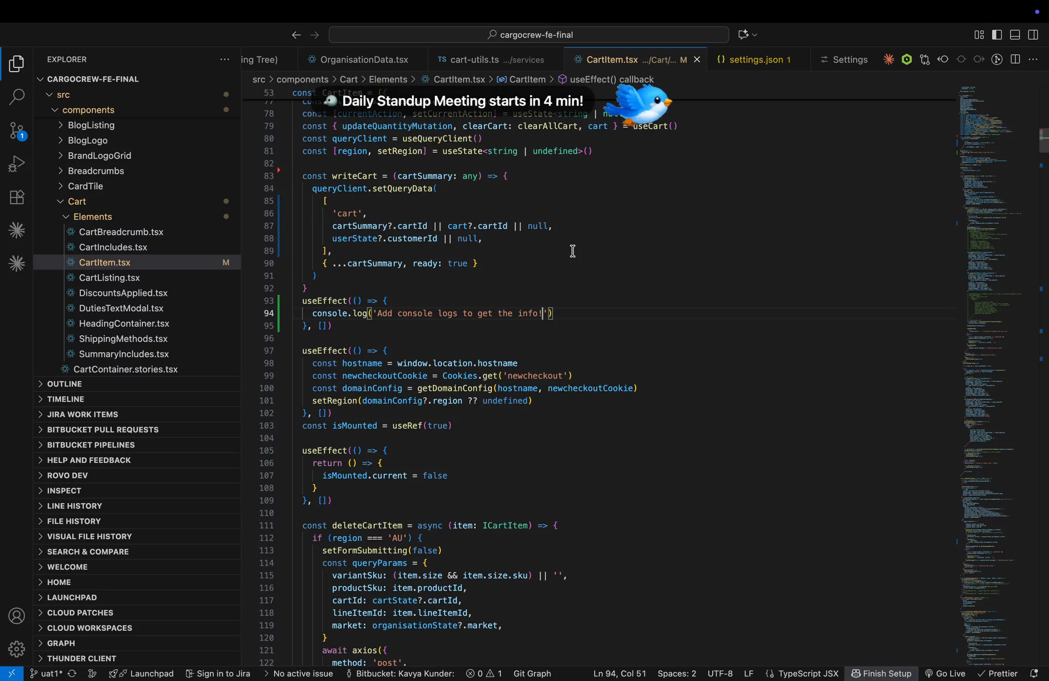Click the green hexagon extension icon in editor toolbar
Viewport: 1049px width, 681px height.
907,59
